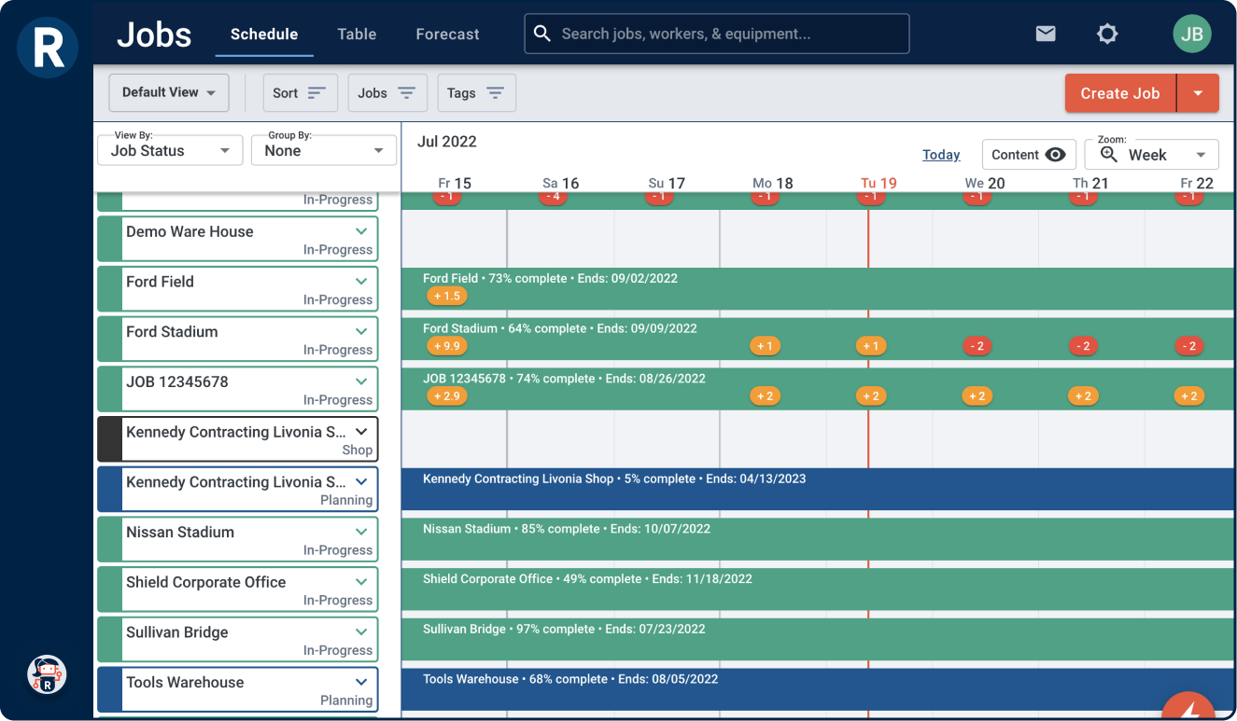Screen dimensions: 1237x721
Task: Switch to the Table tab
Action: 357,34
